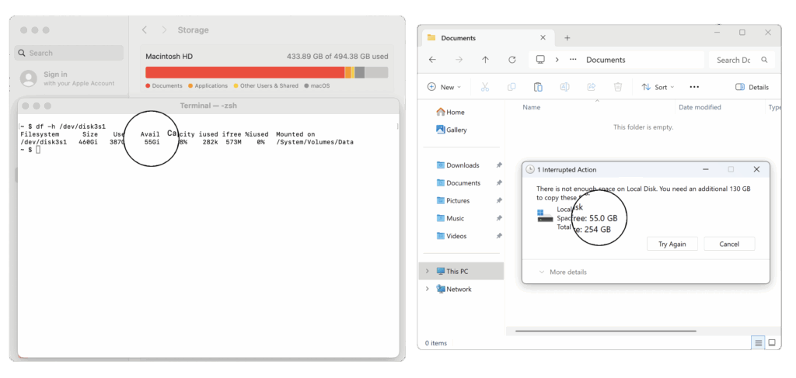Click the See more ellipsis in toolbar

coord(694,87)
